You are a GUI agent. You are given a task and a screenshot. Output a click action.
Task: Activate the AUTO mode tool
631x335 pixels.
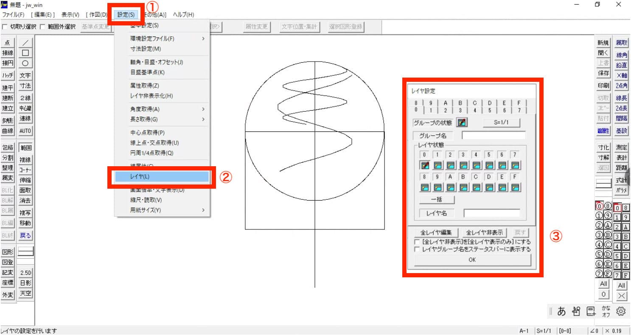pos(25,131)
